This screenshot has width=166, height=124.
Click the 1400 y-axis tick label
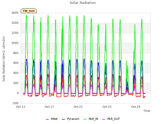point(15,23)
